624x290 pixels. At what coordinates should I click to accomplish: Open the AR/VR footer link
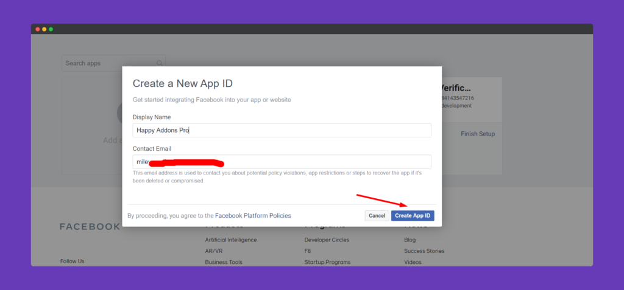click(214, 251)
